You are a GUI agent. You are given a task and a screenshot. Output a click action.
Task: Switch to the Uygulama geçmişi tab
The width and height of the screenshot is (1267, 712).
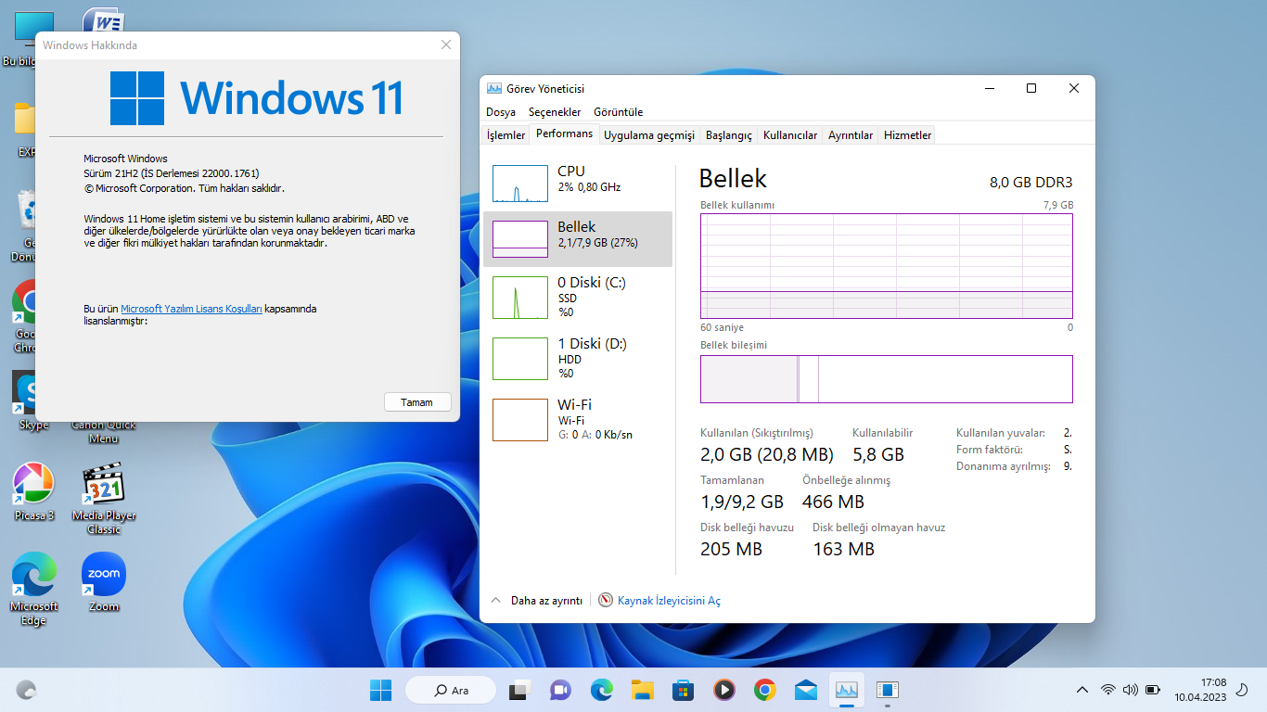pos(649,135)
